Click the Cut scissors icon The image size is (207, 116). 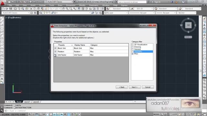click(31, 9)
